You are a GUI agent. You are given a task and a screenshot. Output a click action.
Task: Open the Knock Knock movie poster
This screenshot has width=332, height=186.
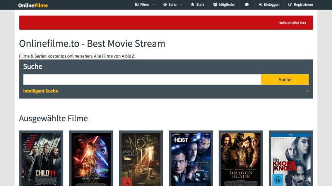[x=291, y=159]
